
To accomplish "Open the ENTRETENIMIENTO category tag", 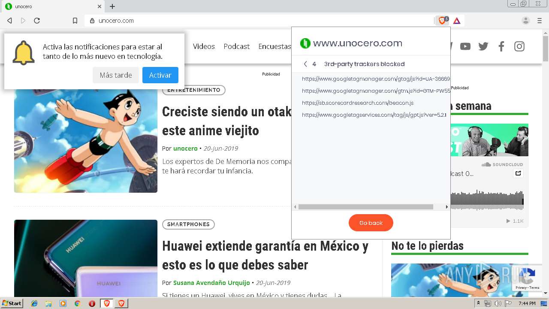I will pos(194,90).
